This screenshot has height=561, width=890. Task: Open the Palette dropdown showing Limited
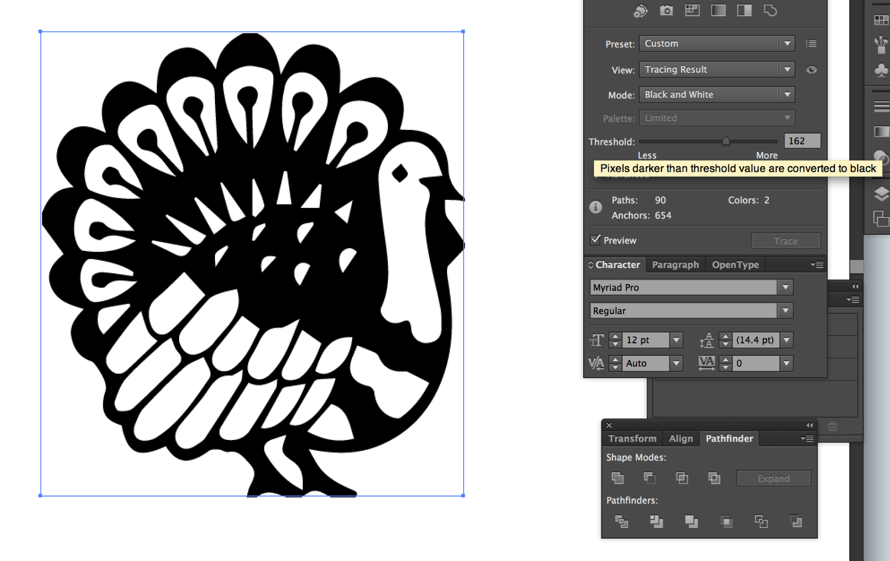[717, 118]
